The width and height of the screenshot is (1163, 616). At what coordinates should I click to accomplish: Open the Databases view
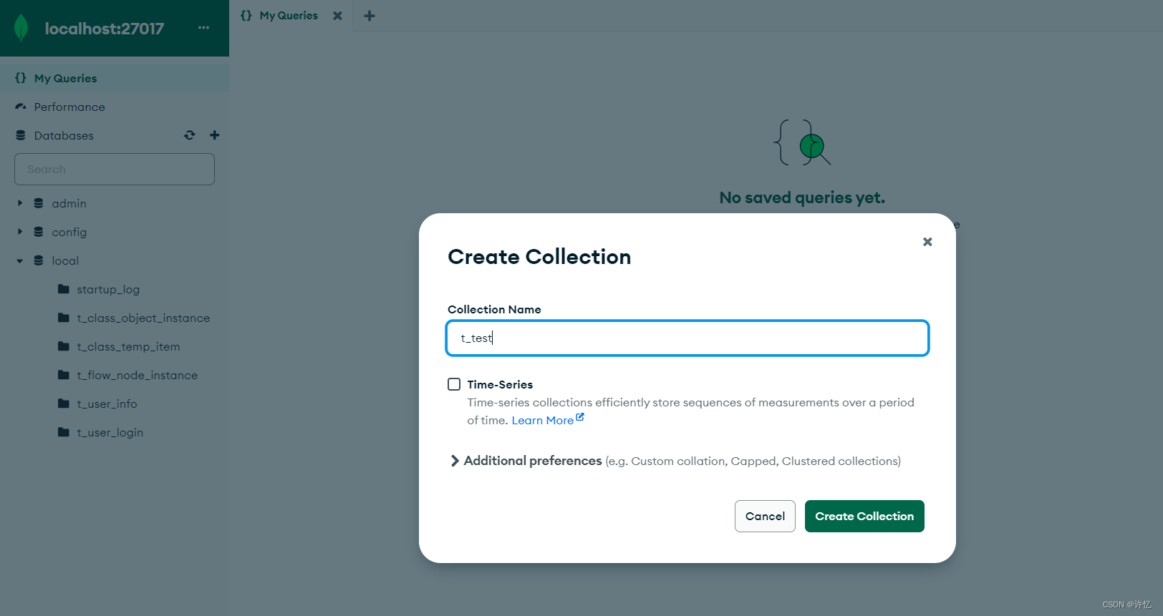[64, 135]
